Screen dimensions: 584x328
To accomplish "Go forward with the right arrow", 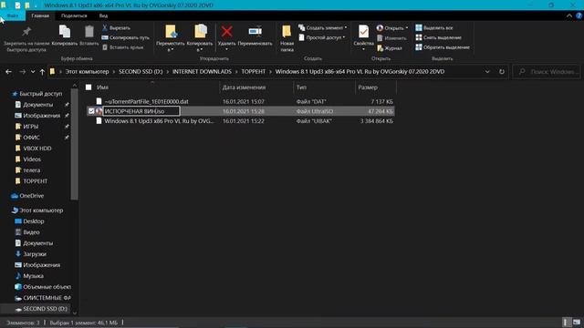I will (x=22, y=72).
